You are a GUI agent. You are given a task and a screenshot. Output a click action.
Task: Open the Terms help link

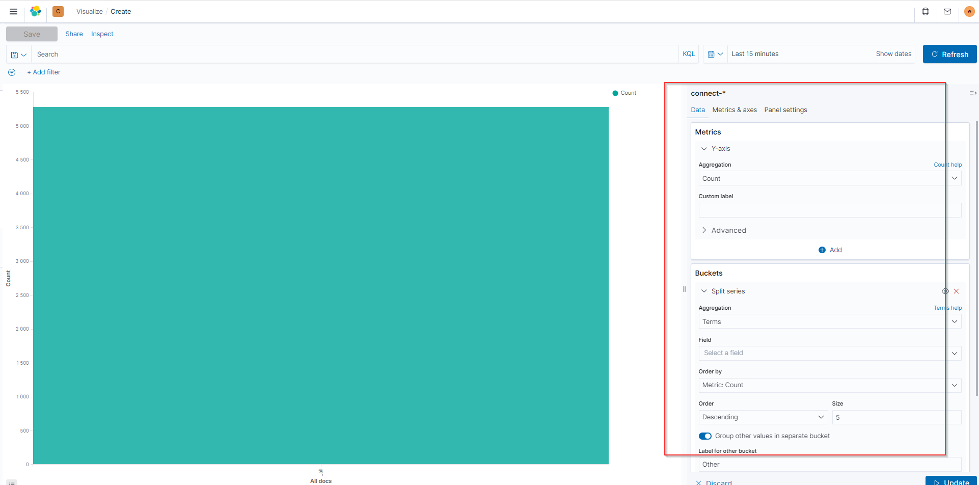tap(947, 308)
